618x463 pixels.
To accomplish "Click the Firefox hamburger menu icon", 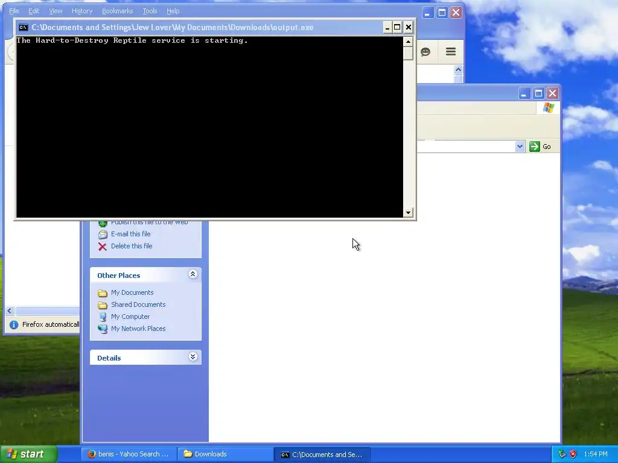I will point(450,52).
